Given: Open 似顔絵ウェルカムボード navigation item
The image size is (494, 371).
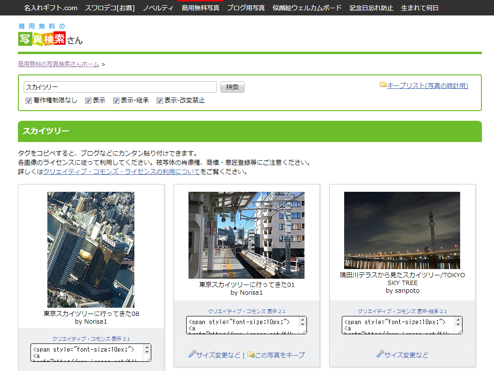Looking at the screenshot, I should pos(307,8).
